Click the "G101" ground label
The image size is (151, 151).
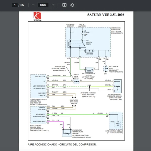click(x=105, y=74)
